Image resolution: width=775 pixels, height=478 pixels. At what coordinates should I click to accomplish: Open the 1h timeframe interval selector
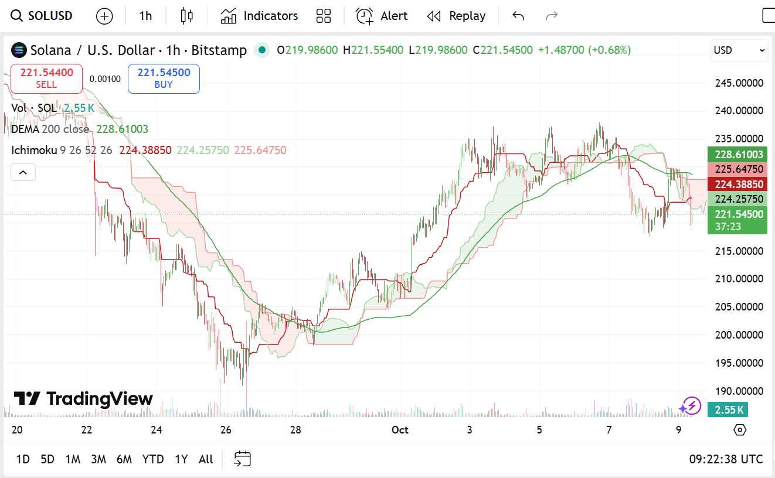click(145, 16)
